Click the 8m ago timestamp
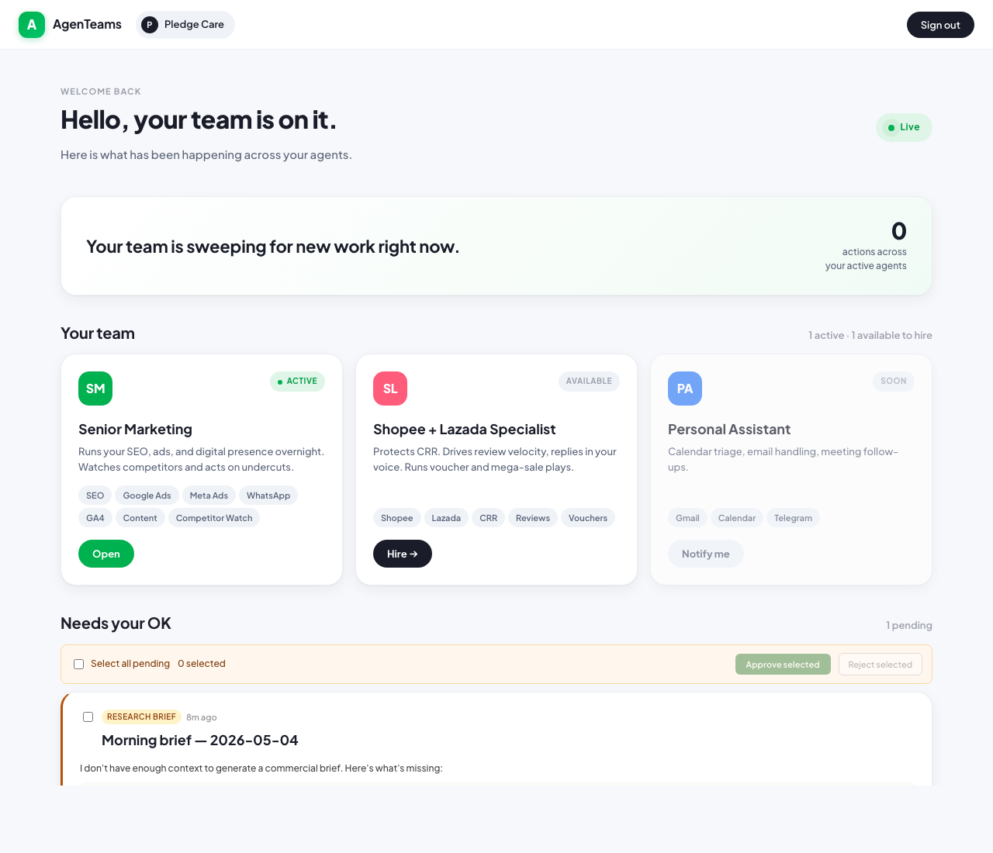The height and width of the screenshot is (853, 993). 202,717
